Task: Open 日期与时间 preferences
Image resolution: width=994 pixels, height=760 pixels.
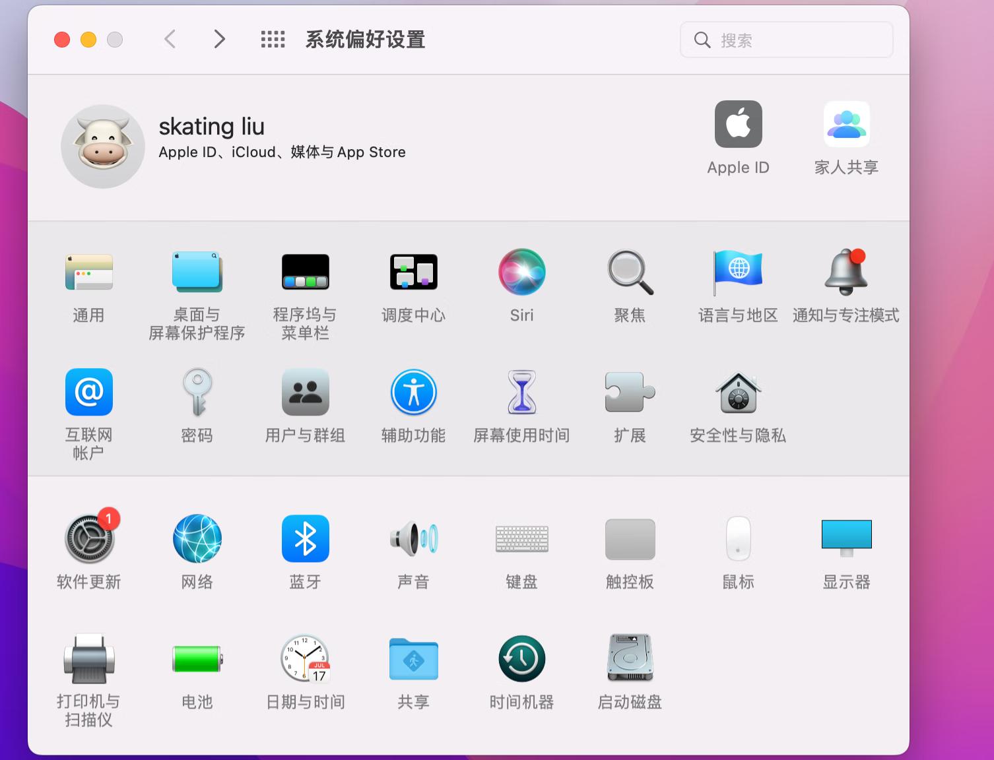Action: [305, 658]
